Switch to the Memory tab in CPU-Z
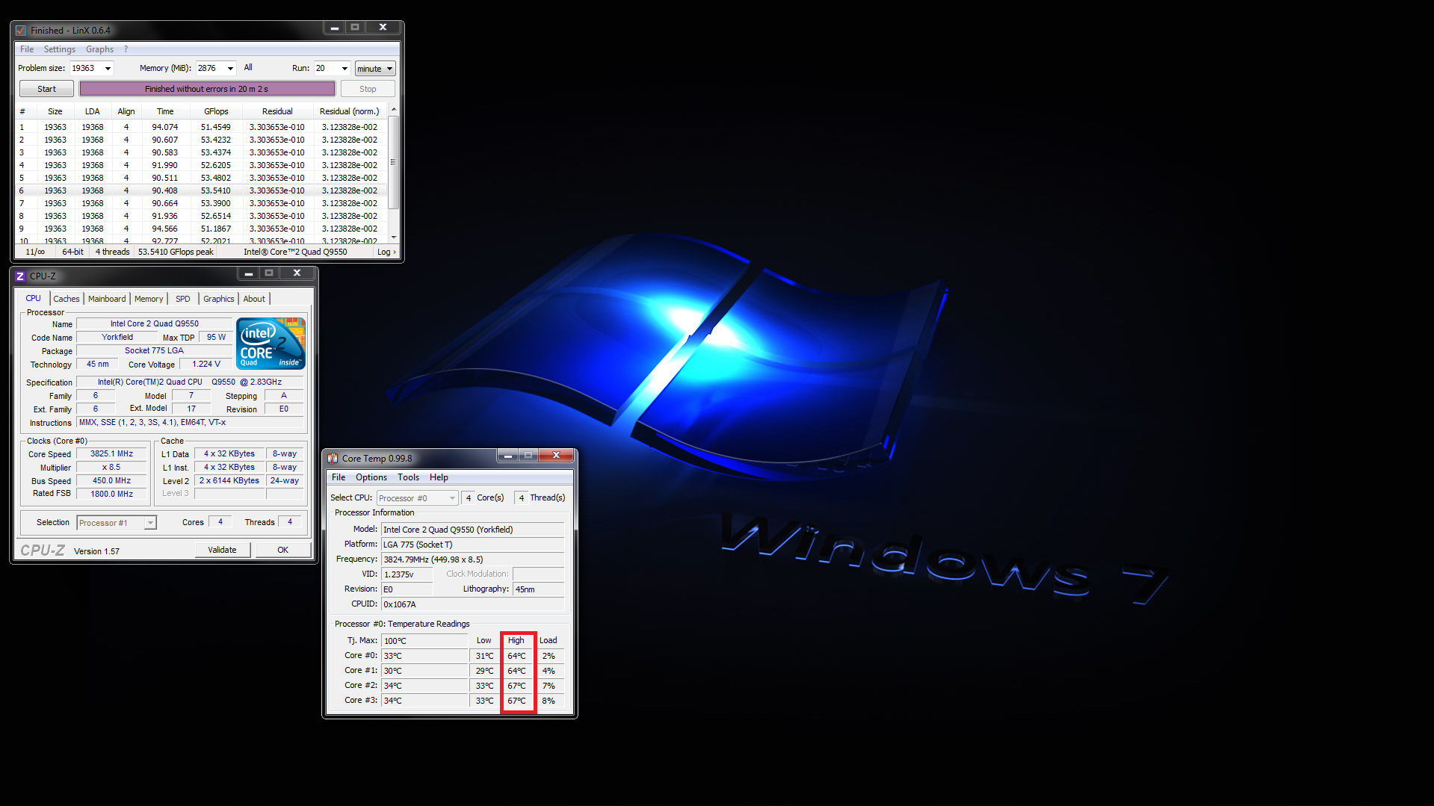The image size is (1434, 806). tap(149, 299)
